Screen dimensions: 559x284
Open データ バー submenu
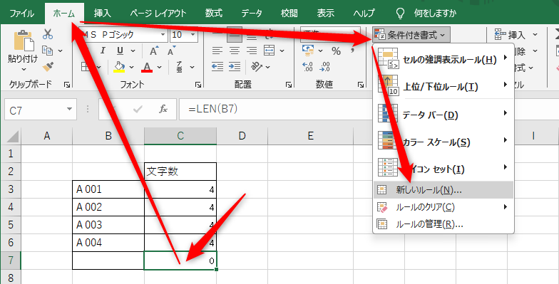(443, 115)
